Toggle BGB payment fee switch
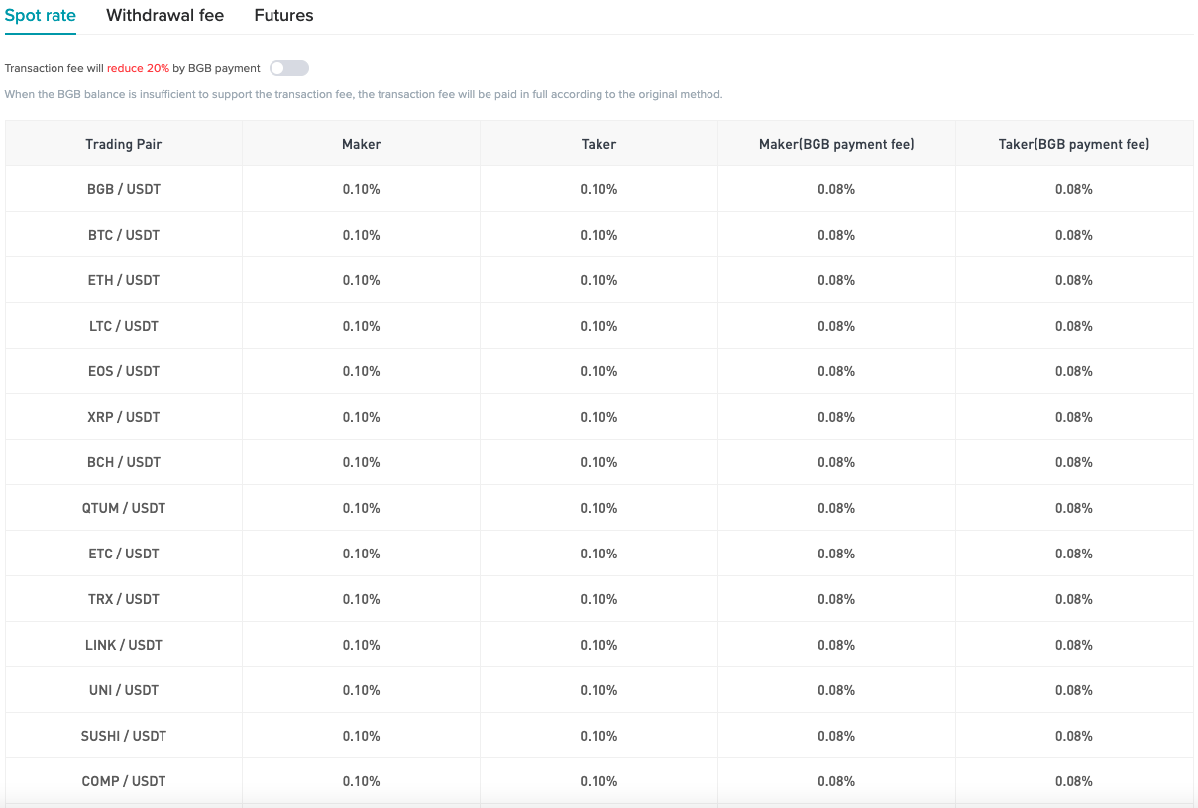 pyautogui.click(x=289, y=68)
